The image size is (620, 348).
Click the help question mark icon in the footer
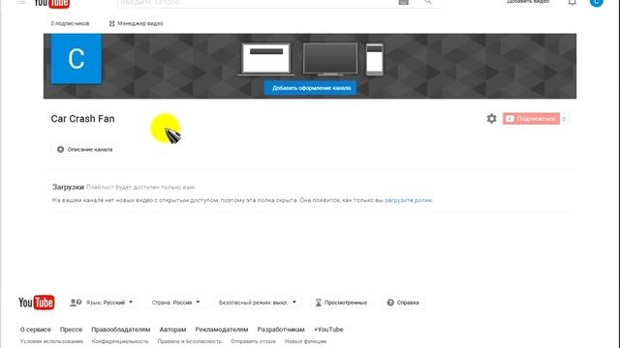[x=390, y=303]
